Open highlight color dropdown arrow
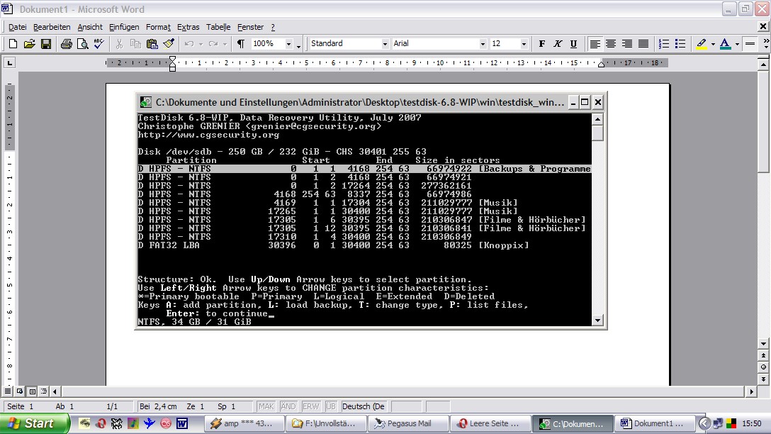The image size is (771, 434). [713, 44]
